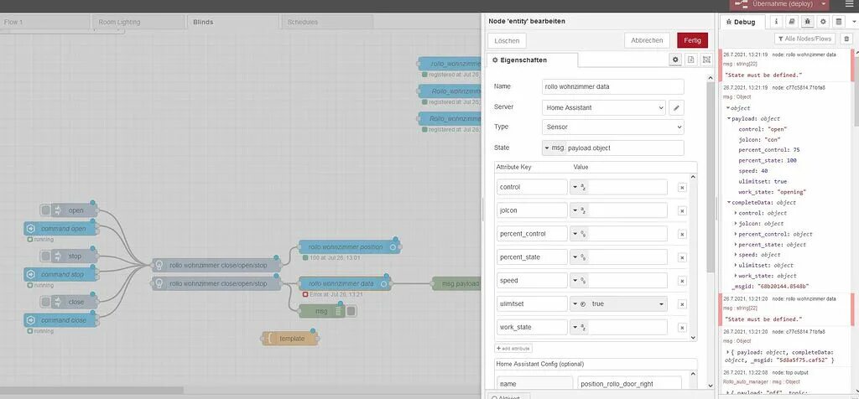Remove the percent_control attribute row

(x=682, y=234)
